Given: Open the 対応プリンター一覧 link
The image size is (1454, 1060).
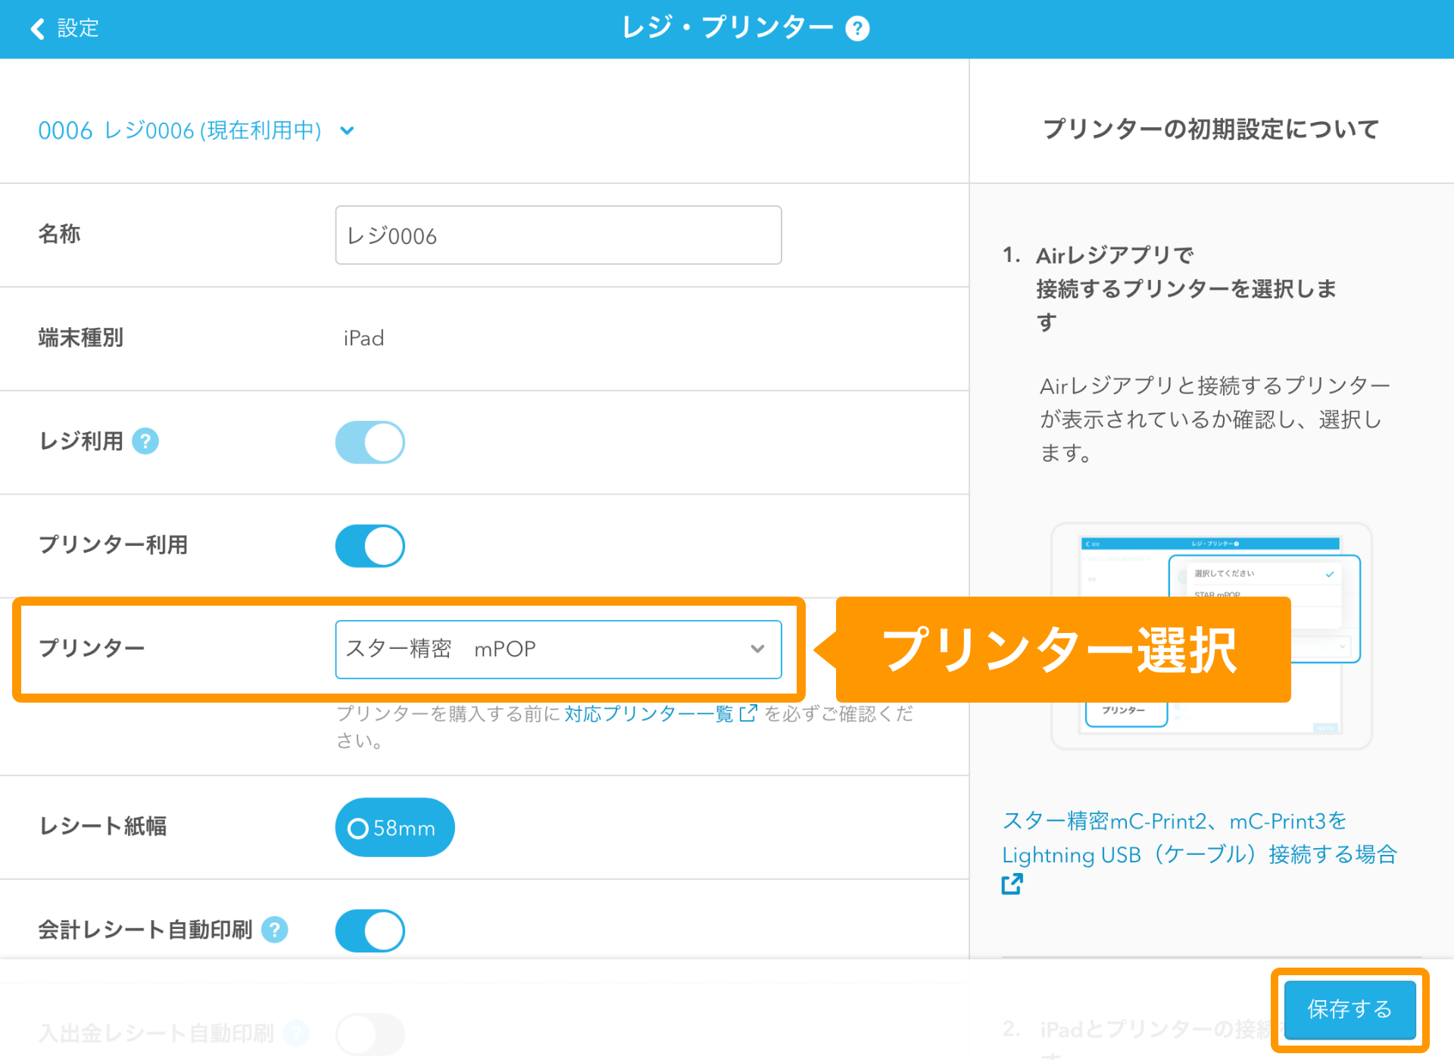Looking at the screenshot, I should coord(649,713).
